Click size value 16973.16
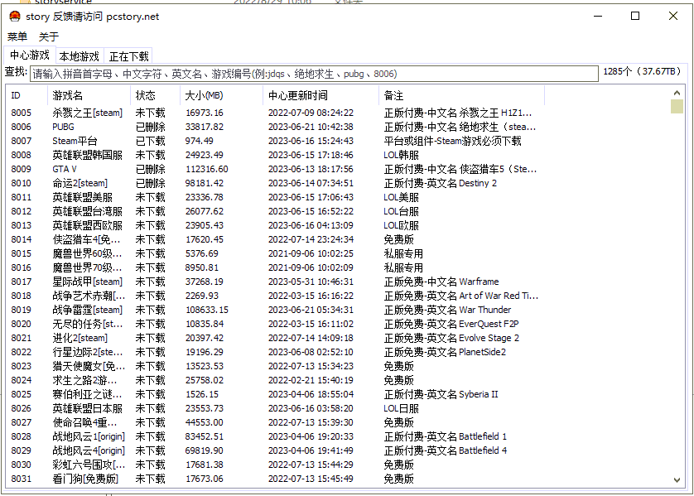The width and height of the screenshot is (694, 496). pyautogui.click(x=204, y=113)
